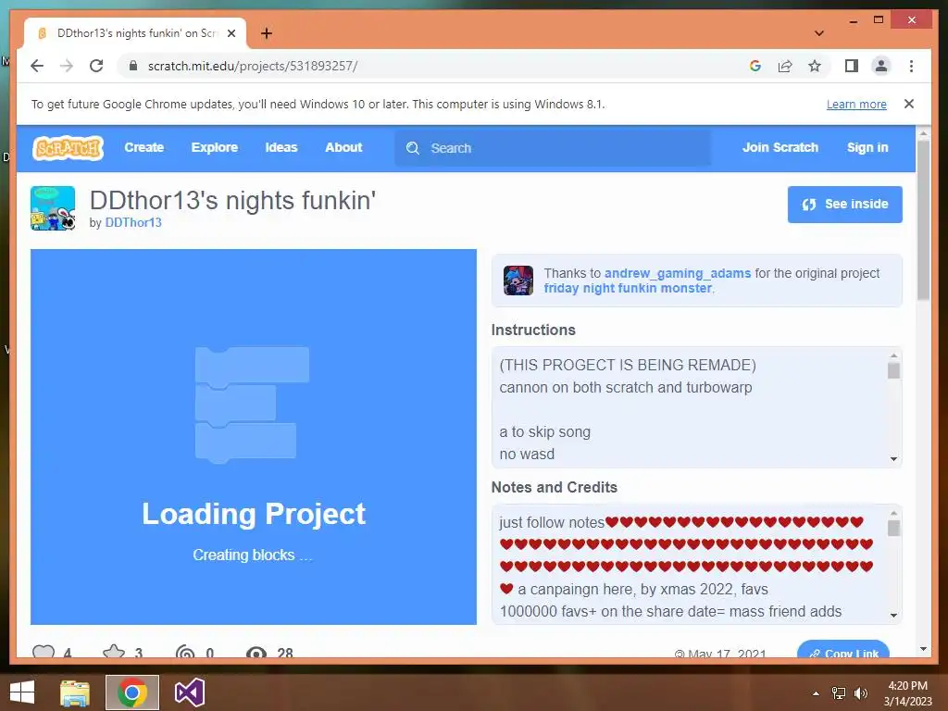Screen dimensions: 948x711
Task: Open the Chrome side panel
Action: coord(852,66)
